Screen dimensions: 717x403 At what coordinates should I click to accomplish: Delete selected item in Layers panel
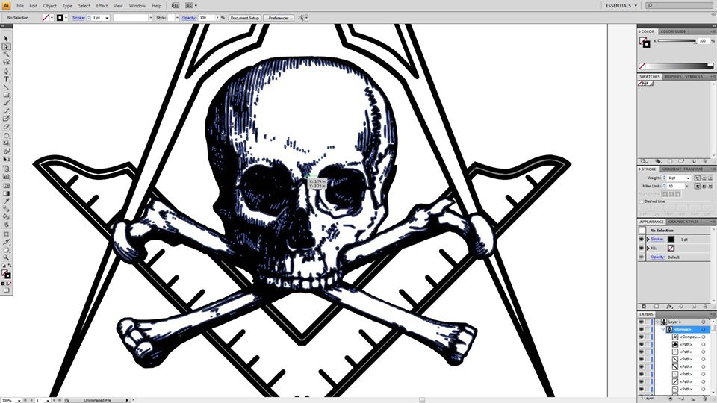click(705, 399)
